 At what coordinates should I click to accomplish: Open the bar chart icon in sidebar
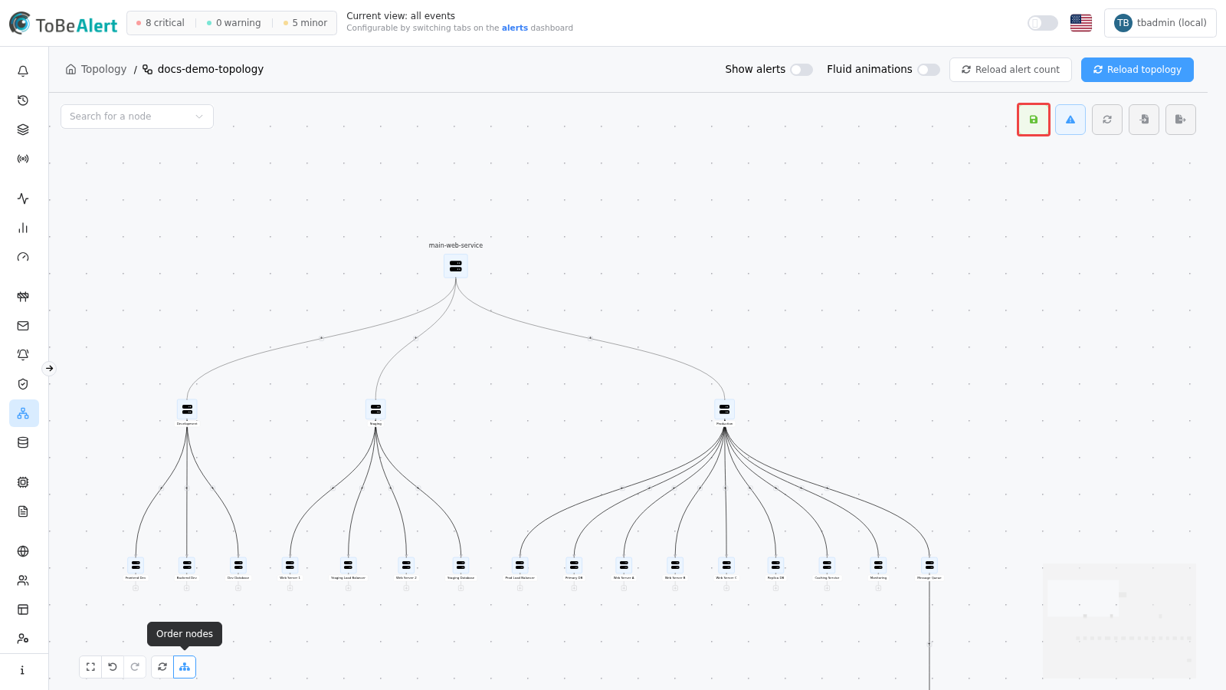point(23,228)
